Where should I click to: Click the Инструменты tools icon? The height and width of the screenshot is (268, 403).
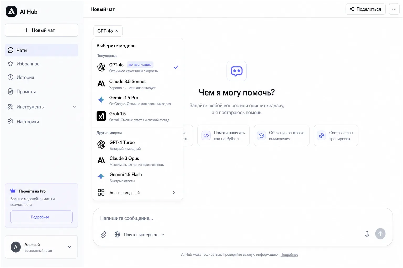pyautogui.click(x=10, y=107)
